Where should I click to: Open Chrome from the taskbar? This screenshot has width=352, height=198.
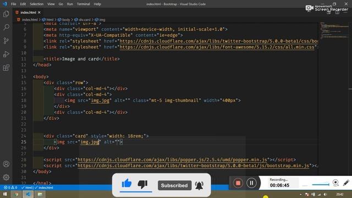(x=16, y=194)
